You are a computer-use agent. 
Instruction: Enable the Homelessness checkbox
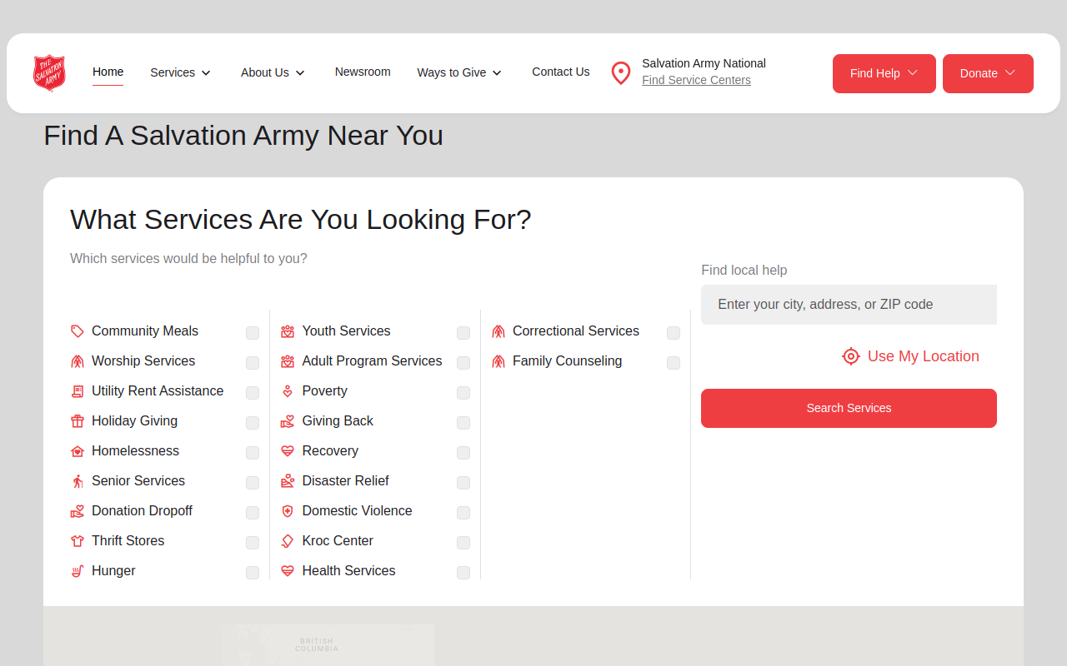[x=253, y=453]
